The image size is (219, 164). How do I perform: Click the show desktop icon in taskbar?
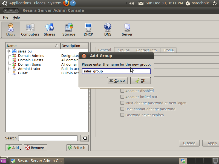3,161
